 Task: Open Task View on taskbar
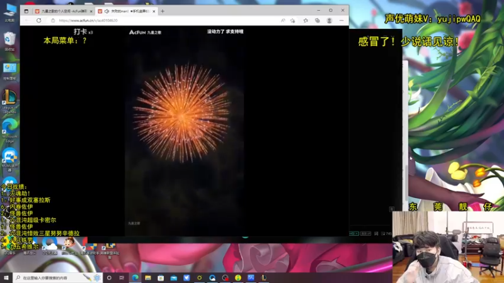[122, 277]
